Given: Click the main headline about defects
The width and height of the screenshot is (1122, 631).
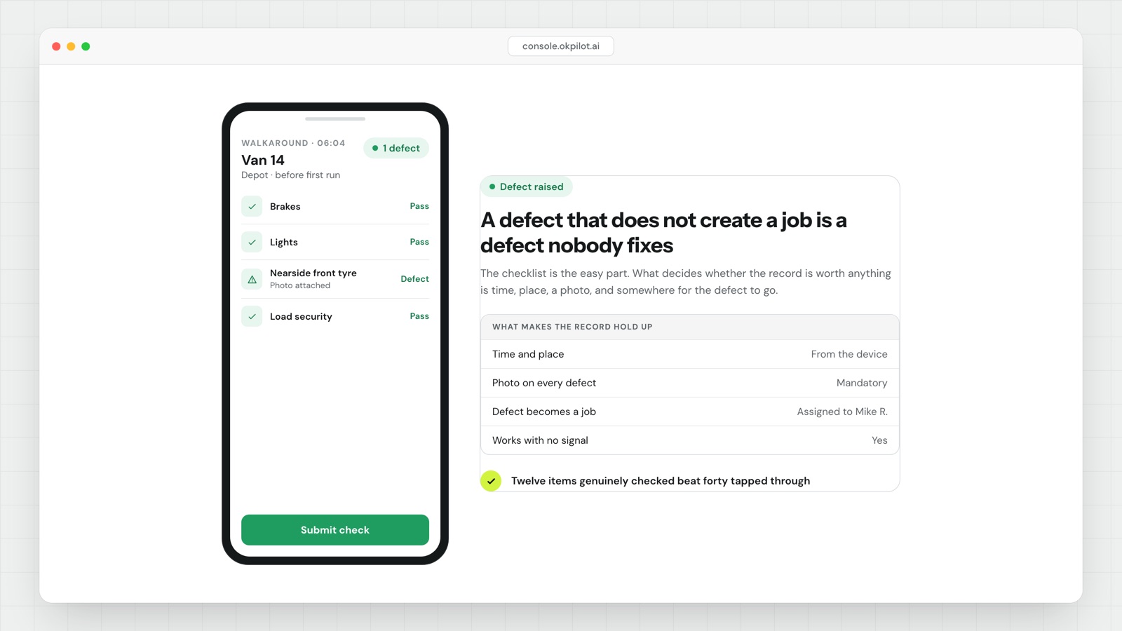Looking at the screenshot, I should click(x=663, y=233).
